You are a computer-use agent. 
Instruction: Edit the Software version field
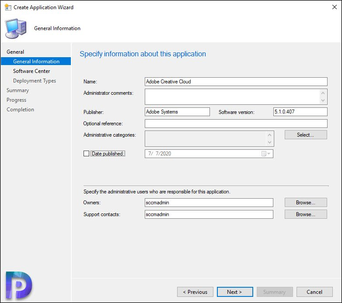click(x=300, y=112)
